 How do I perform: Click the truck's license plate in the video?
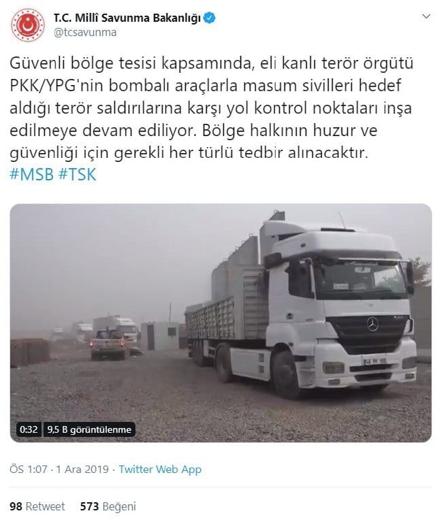coord(374,361)
